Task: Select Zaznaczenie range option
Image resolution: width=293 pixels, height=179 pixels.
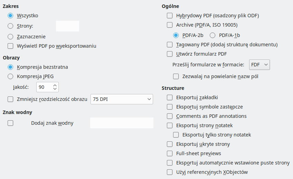Action: point(10,36)
